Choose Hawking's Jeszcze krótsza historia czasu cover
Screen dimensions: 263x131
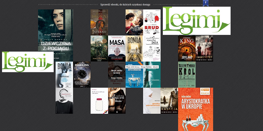click(x=82, y=75)
